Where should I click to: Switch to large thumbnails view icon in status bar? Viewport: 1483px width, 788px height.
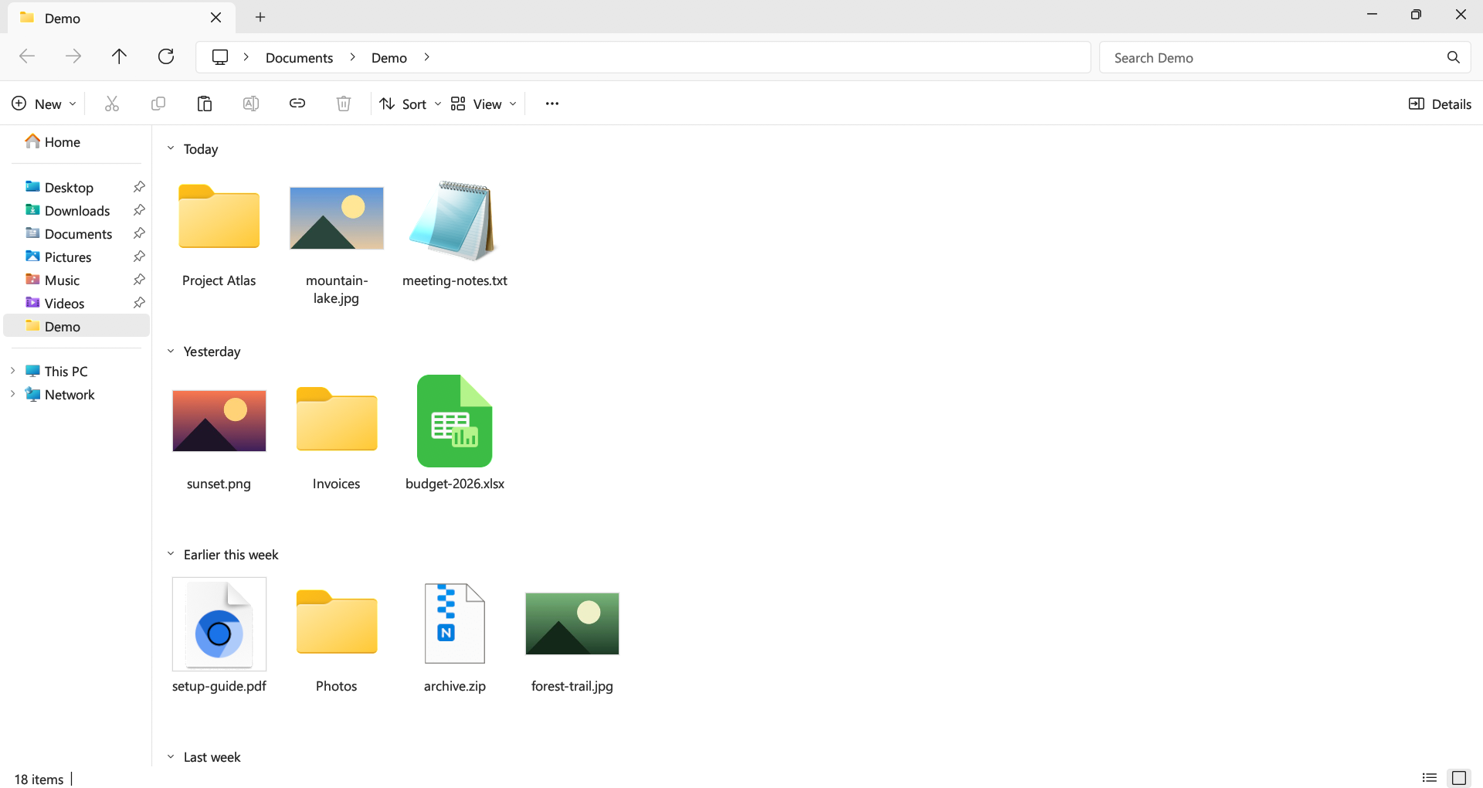coord(1459,778)
